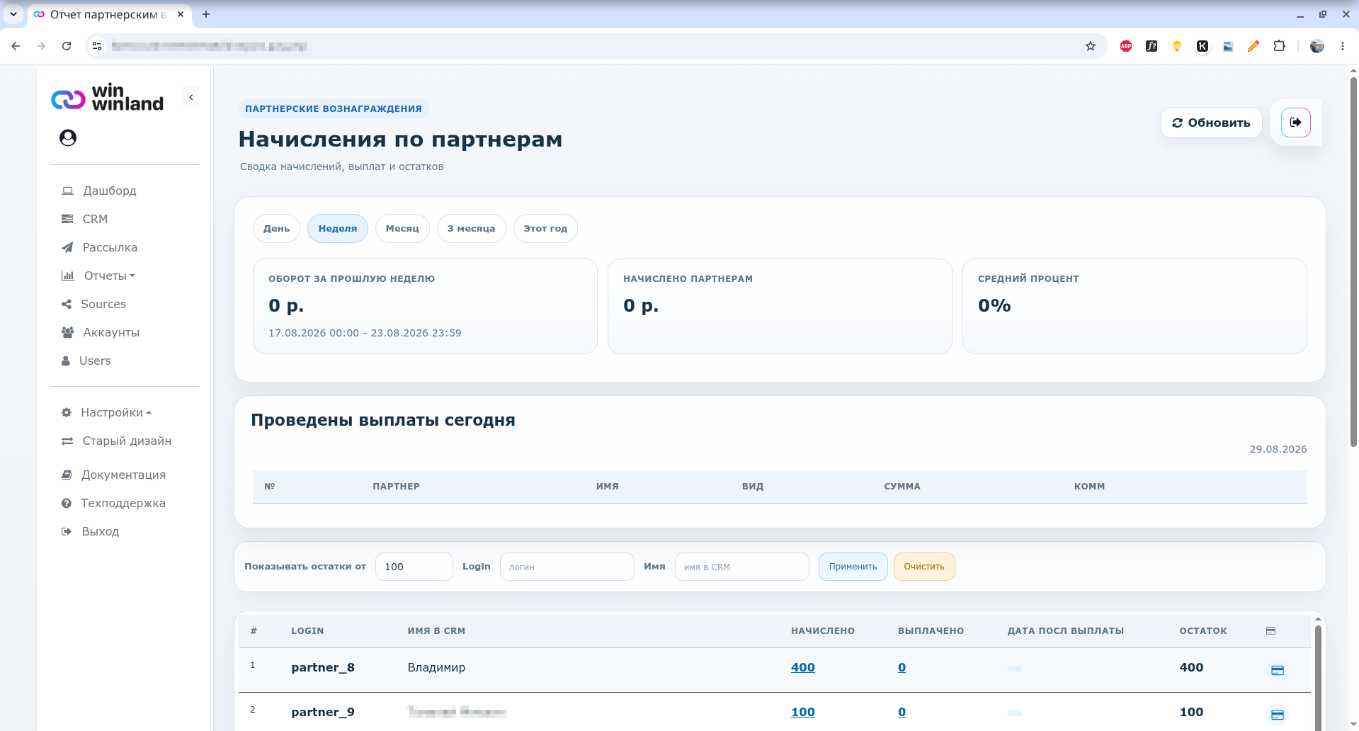
Task: Open the AdBlock Plus extension icon
Action: point(1126,46)
